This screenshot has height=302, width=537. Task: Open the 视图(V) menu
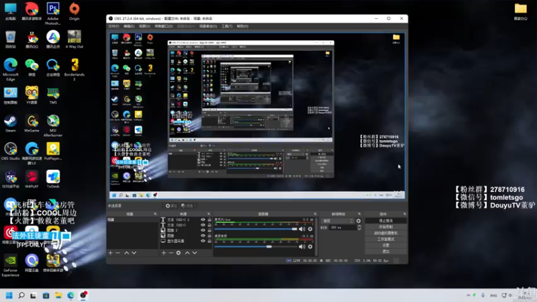point(144,26)
